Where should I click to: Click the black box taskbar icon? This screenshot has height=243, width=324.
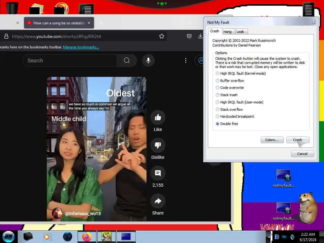click(x=28, y=237)
